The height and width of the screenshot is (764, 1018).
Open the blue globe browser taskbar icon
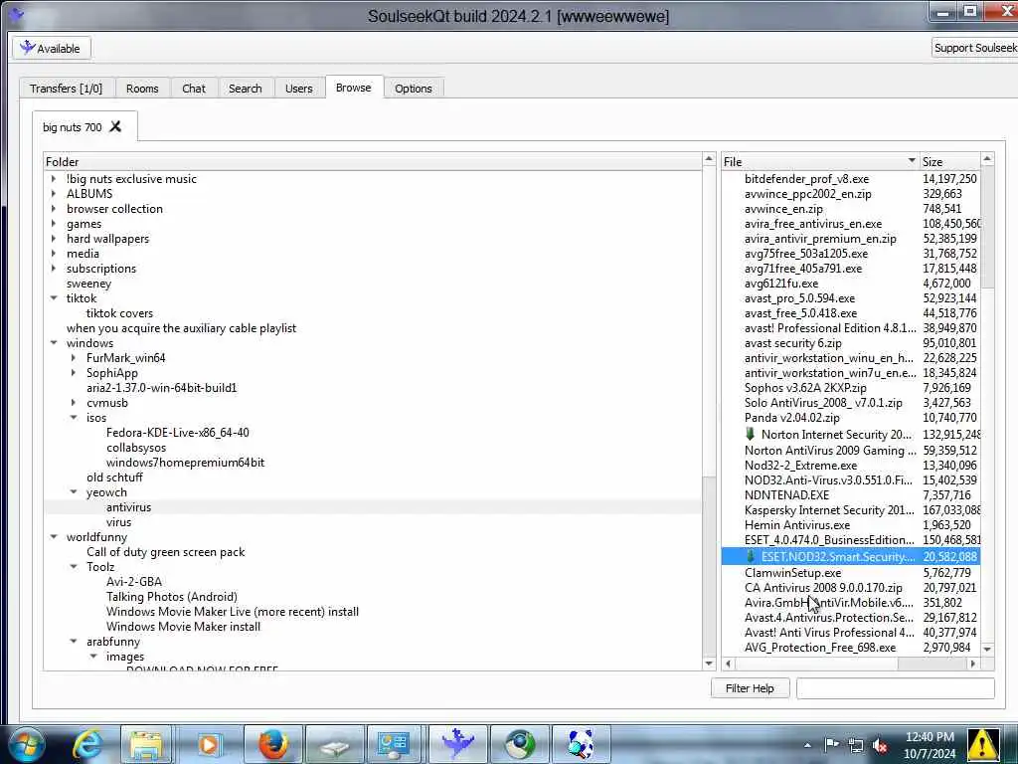click(x=520, y=744)
